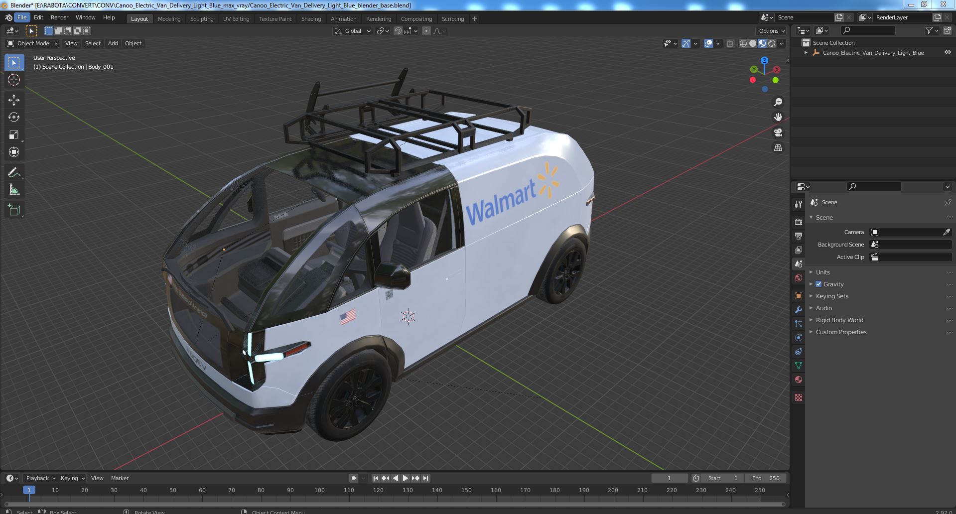Expand the Keying Sets panel
The image size is (956, 514).
click(831, 296)
